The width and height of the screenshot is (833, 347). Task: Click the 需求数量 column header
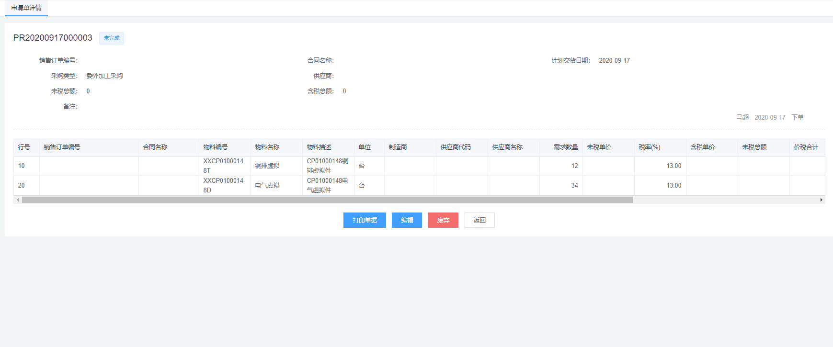coord(566,147)
